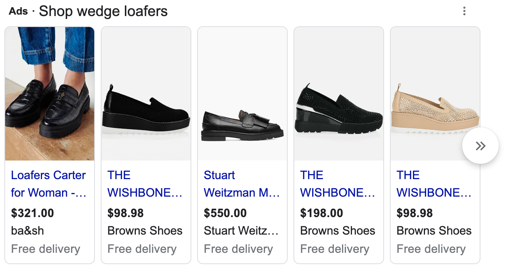Click the $198.00 price

coord(322,213)
